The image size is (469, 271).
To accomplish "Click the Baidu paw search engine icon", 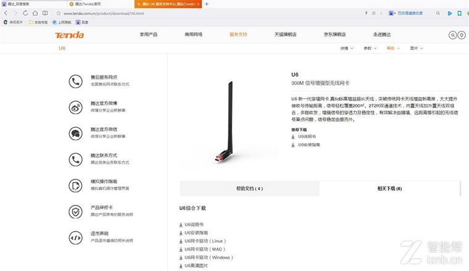I will tap(391, 13).
